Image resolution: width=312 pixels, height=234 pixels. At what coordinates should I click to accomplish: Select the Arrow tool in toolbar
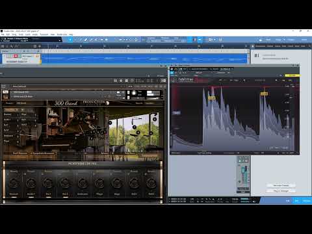70,40
